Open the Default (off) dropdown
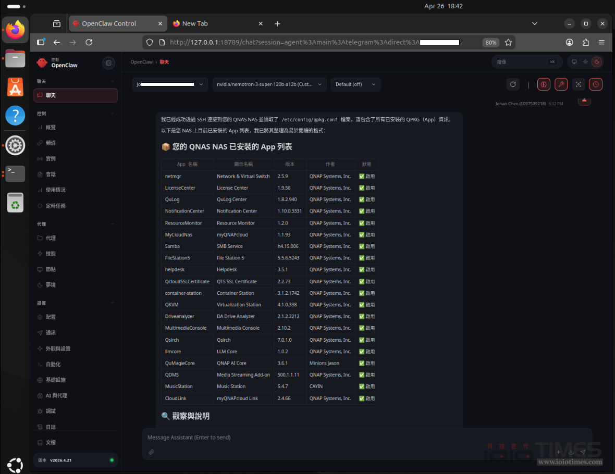Screen dimensions: 615x474 click(355, 84)
